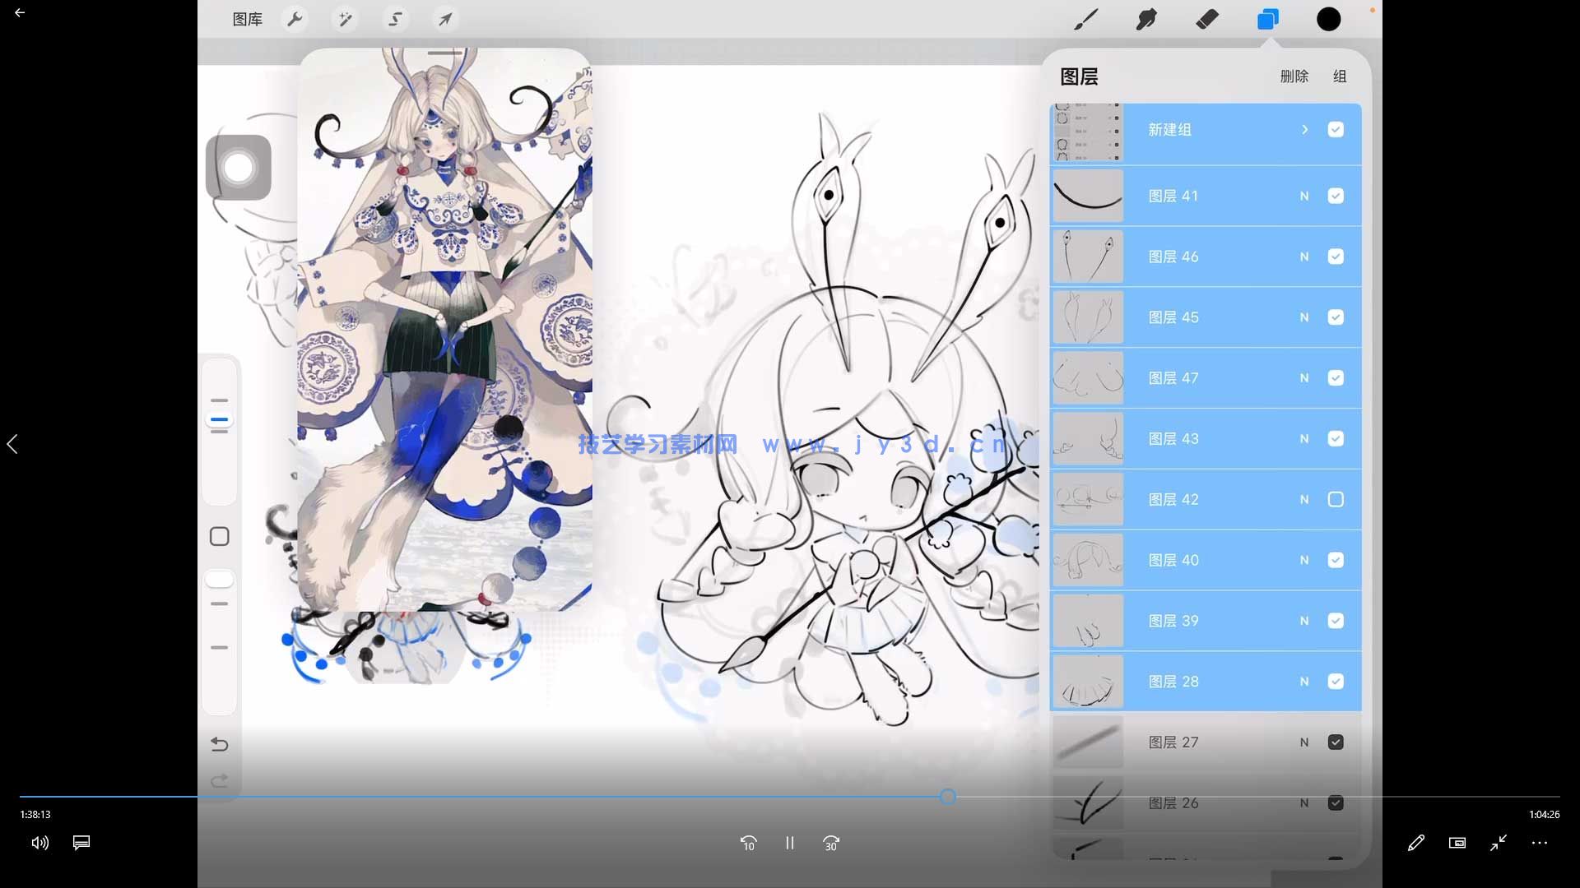
Task: Select the Eraser tool icon
Action: [x=1207, y=19]
